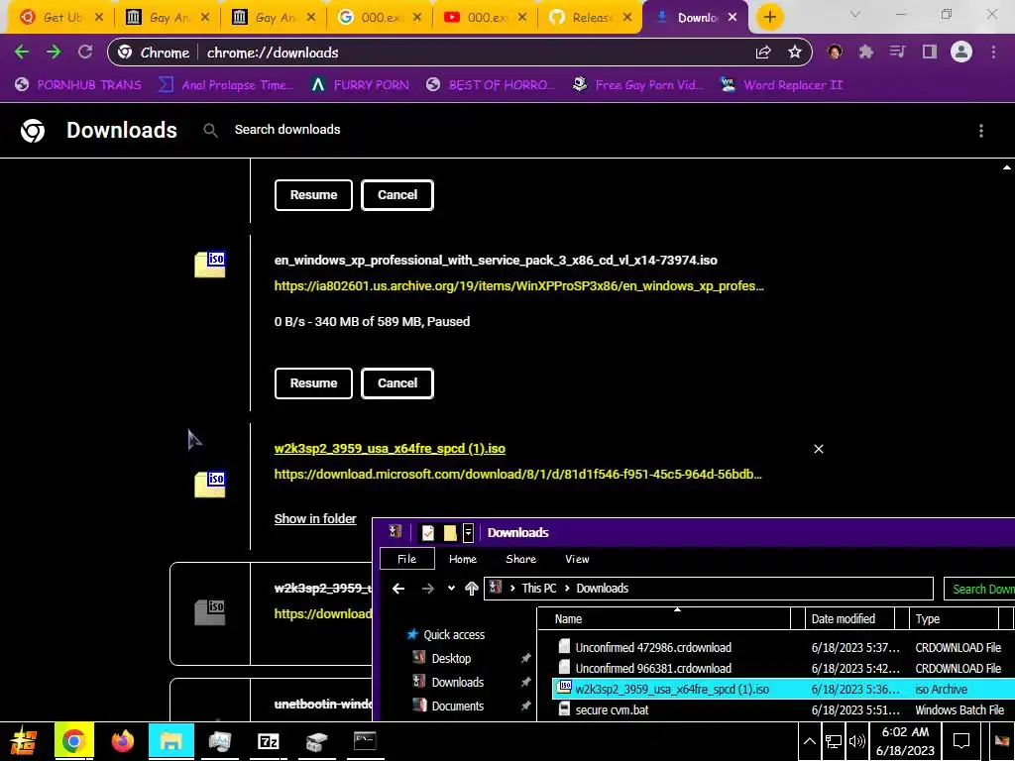Go back in the Explorer window
Viewport: 1015px width, 761px height.
(x=398, y=589)
